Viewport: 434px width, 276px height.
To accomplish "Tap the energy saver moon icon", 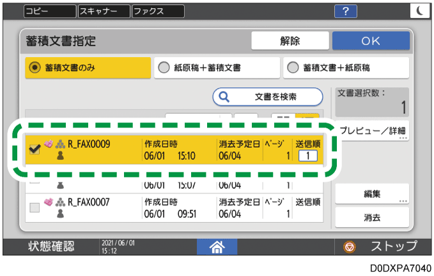I will click(x=420, y=12).
